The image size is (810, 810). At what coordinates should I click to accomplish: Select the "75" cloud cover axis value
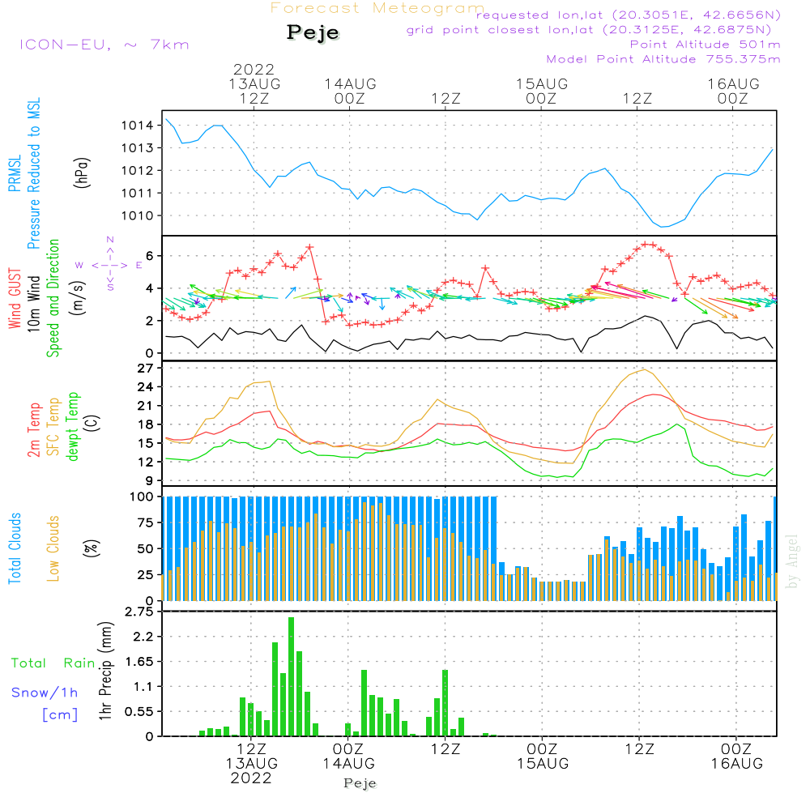(x=146, y=522)
